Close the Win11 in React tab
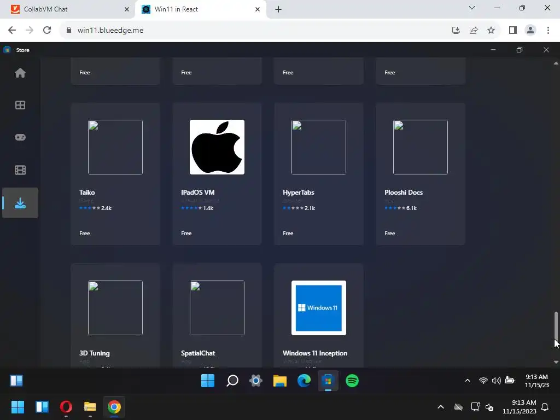Image resolution: width=560 pixels, height=420 pixels. pos(258,9)
